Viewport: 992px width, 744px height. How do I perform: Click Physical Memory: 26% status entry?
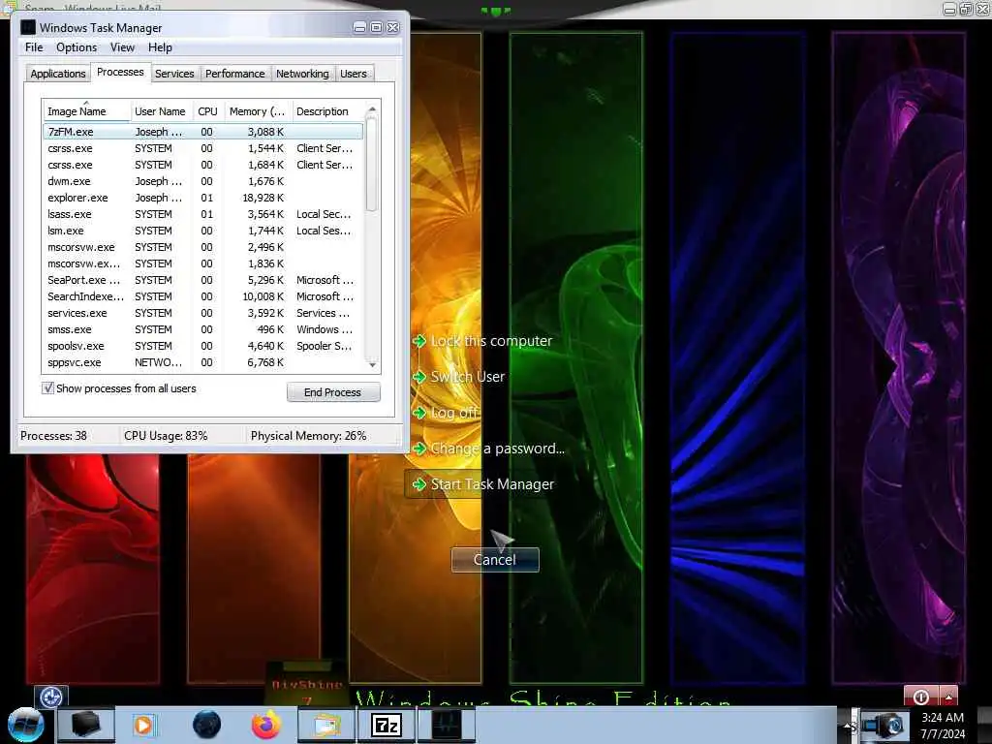(x=308, y=435)
